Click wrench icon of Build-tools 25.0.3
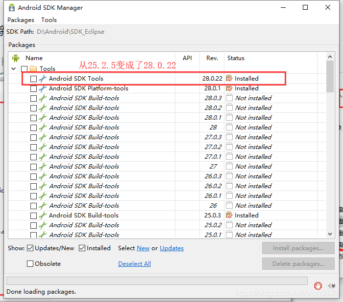This screenshot has width=343, height=302. [x=43, y=216]
